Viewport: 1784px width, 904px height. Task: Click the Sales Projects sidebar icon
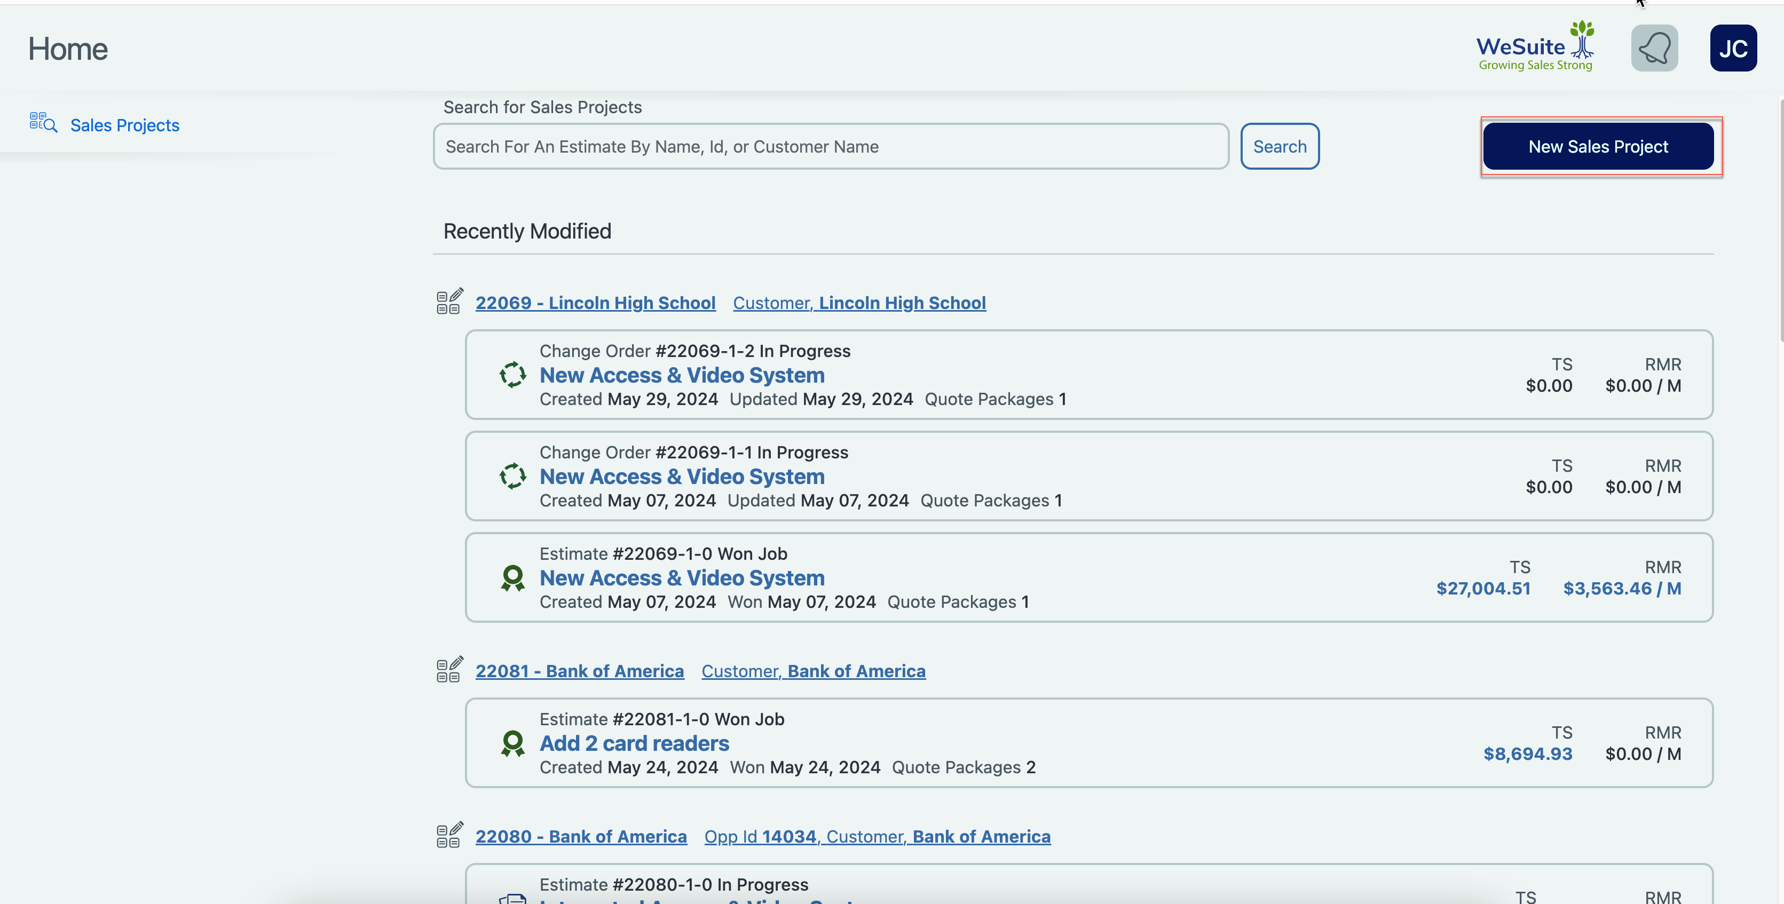point(43,123)
